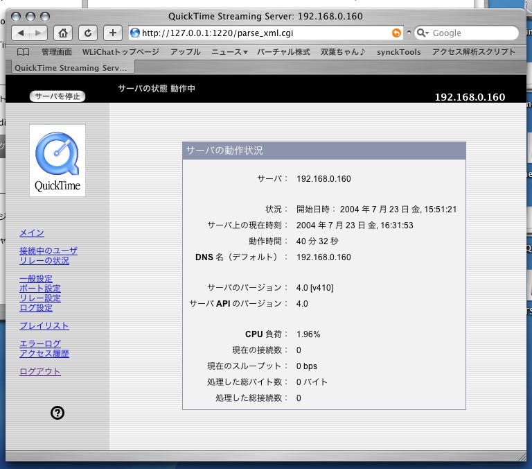Click the 192.168.0.160 text in black header
This screenshot has height=469, width=532.
click(x=470, y=97)
